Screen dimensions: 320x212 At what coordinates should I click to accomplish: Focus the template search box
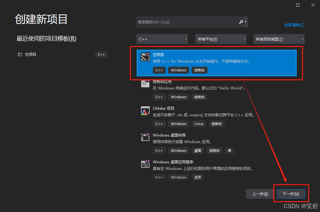(192, 22)
